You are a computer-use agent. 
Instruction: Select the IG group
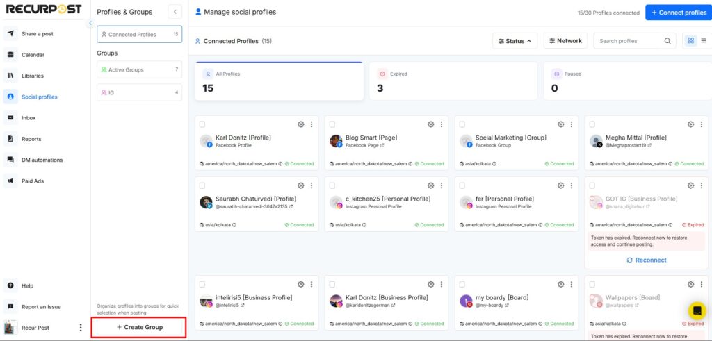139,92
